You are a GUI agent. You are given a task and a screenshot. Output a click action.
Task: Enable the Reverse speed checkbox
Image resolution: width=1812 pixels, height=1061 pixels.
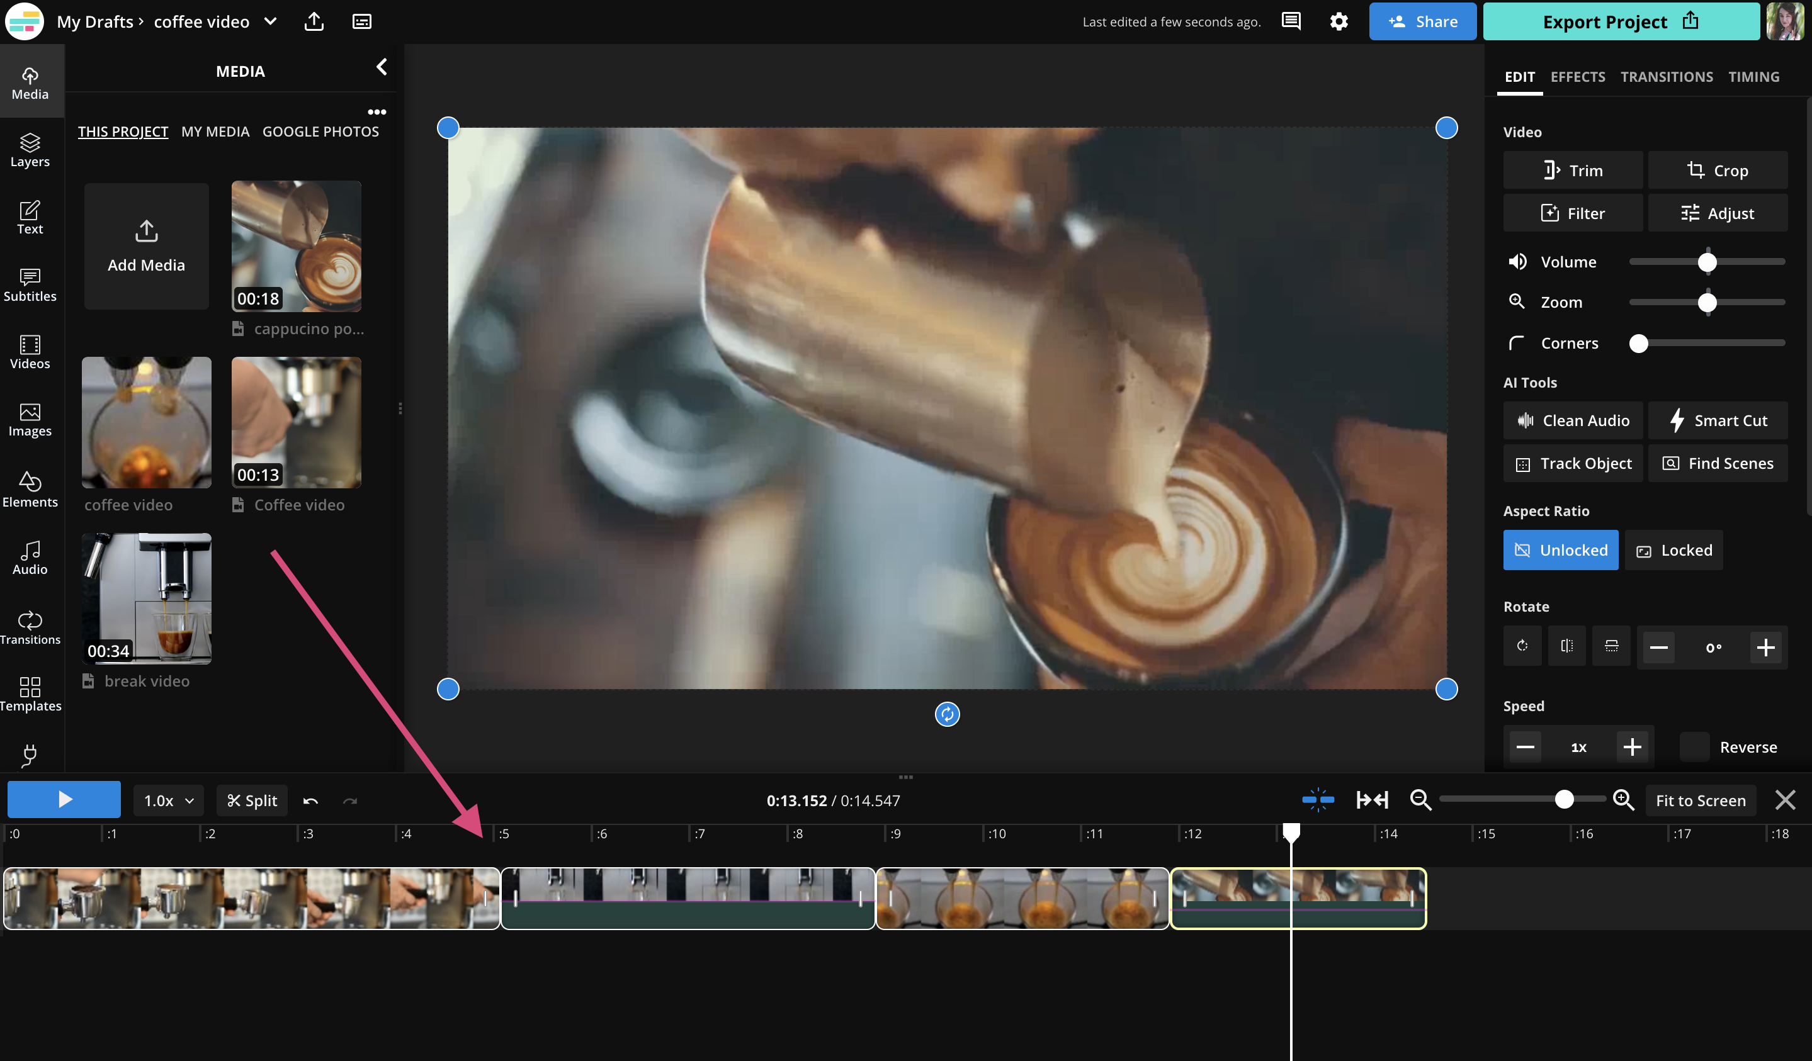[1694, 747]
